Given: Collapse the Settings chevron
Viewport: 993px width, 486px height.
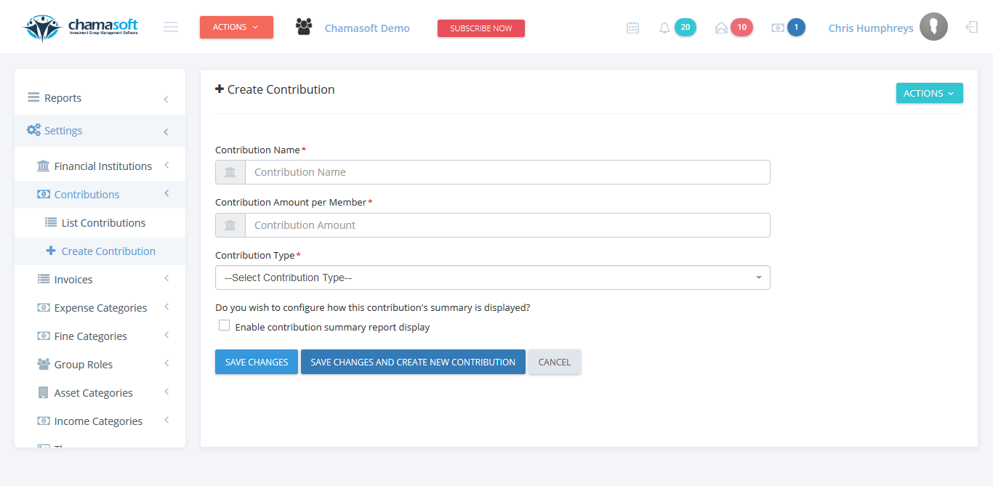Looking at the screenshot, I should 166,131.
